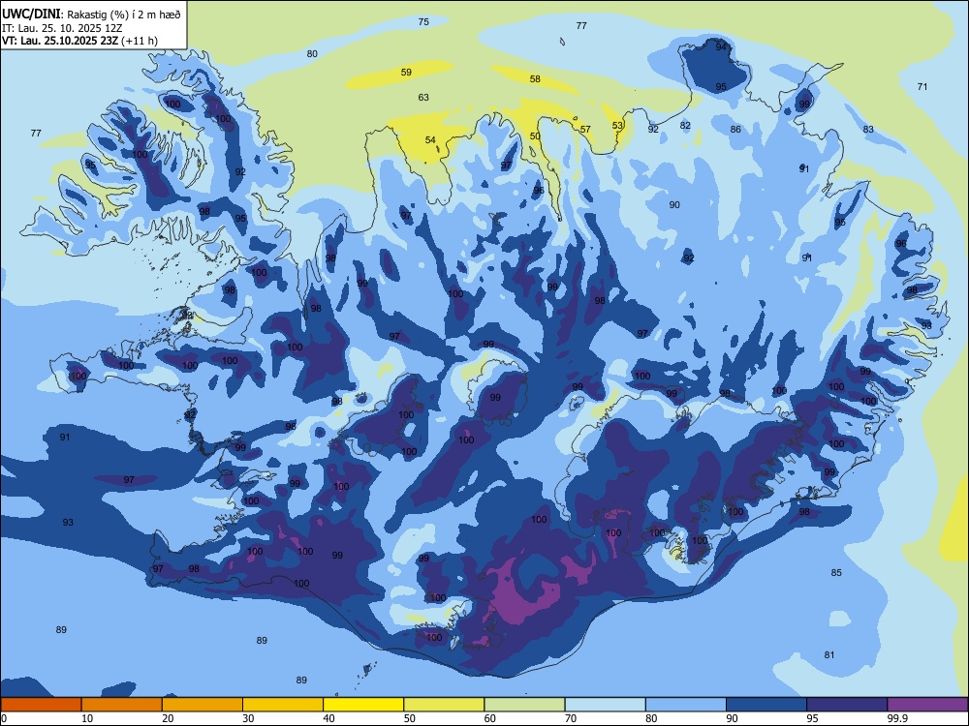Click the value 82 on the map
This screenshot has width=969, height=726.
click(685, 125)
